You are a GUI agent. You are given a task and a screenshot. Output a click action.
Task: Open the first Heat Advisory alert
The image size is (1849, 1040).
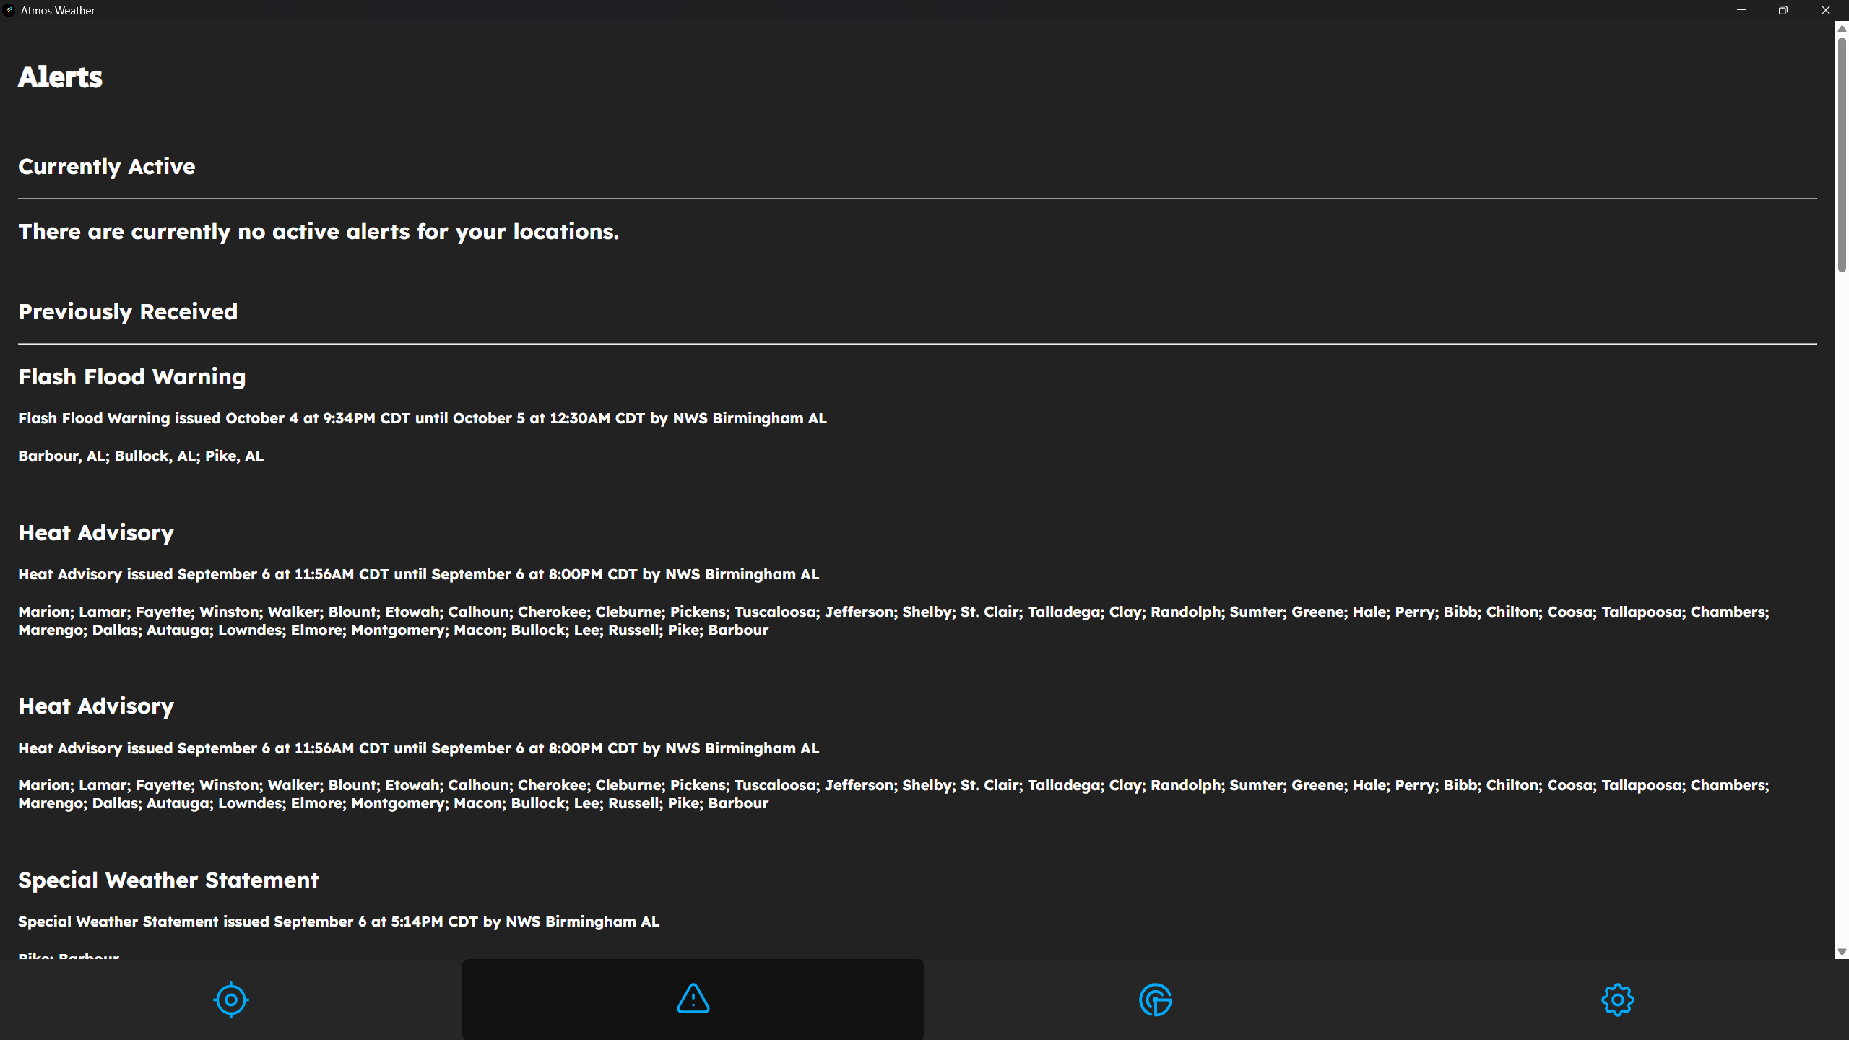[x=96, y=532]
